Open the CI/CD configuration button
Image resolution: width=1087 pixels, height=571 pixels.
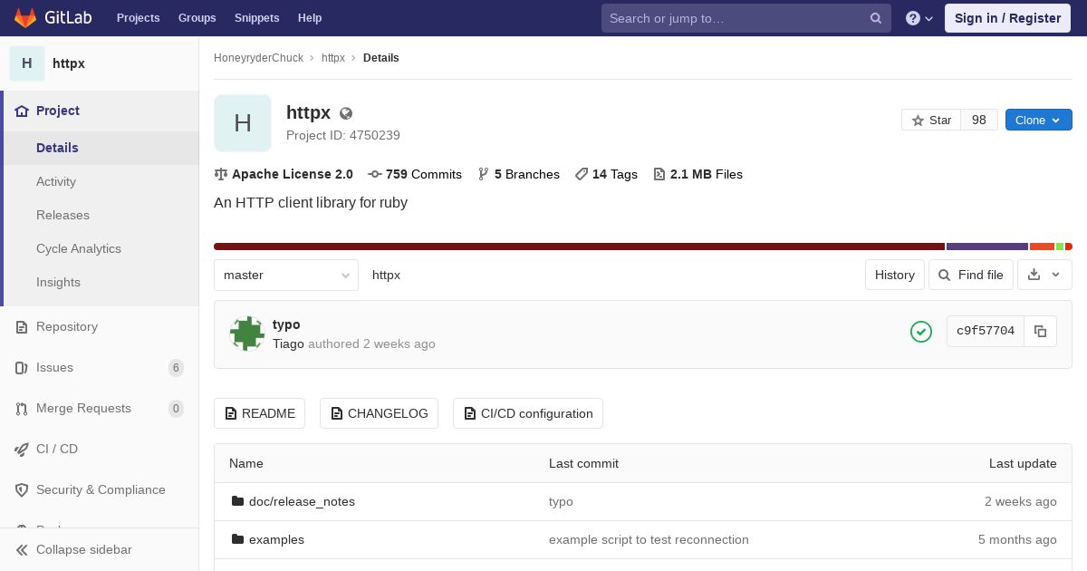(528, 413)
